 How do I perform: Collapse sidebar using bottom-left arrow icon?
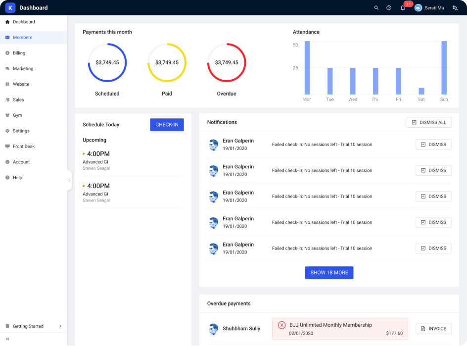coord(7,339)
